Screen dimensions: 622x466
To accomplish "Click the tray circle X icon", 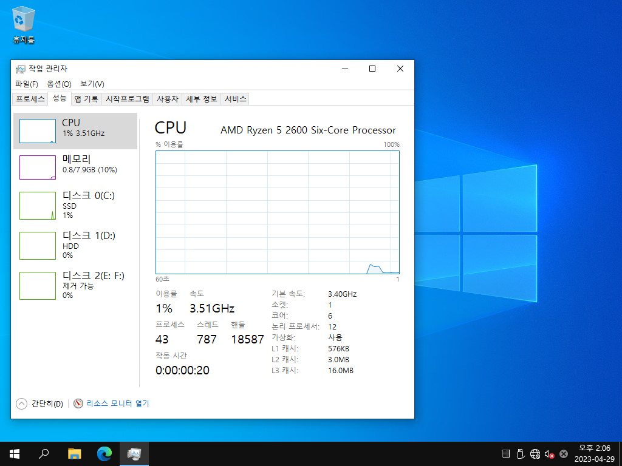I will (x=563, y=454).
